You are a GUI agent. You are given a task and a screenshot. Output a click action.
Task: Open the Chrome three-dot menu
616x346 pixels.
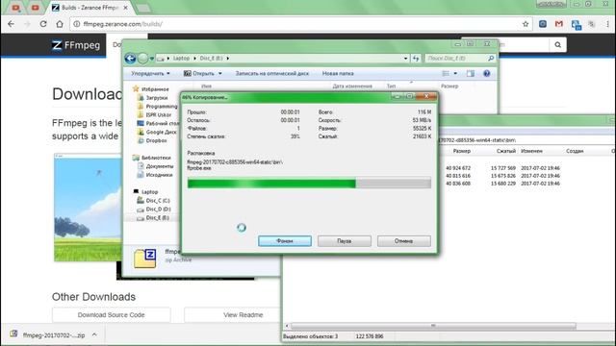pos(607,24)
